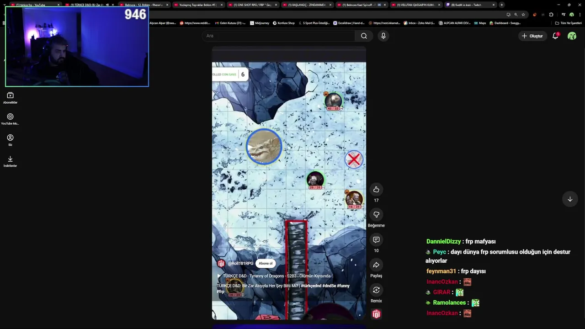This screenshot has width=585, height=329.
Task: Open the channel sound icon below Remix
Action: tap(376, 314)
